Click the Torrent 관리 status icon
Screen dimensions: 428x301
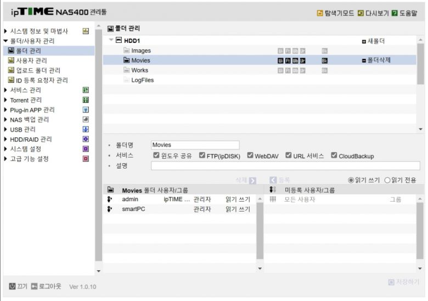[x=86, y=100]
